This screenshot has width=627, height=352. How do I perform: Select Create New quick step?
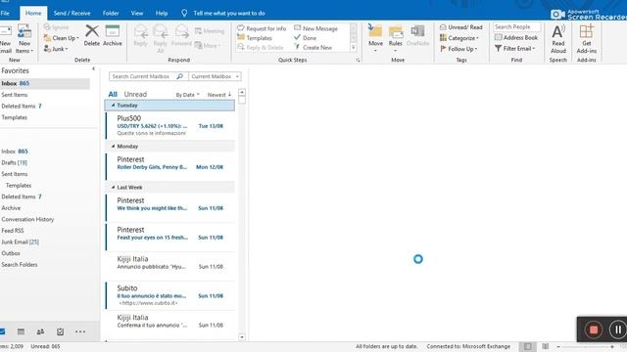pos(313,48)
